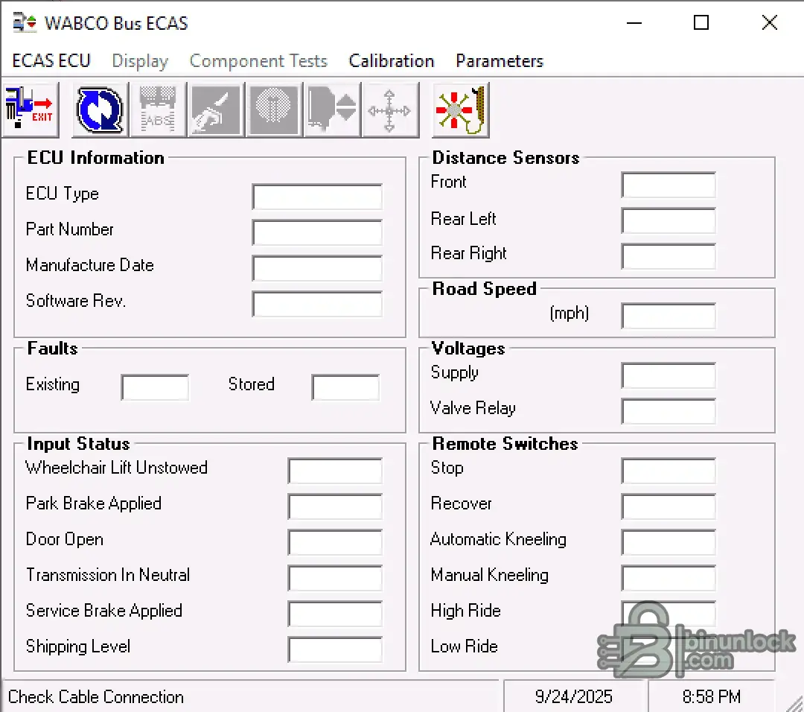Click the Stop remote switch field
804x712 pixels.
click(x=668, y=471)
